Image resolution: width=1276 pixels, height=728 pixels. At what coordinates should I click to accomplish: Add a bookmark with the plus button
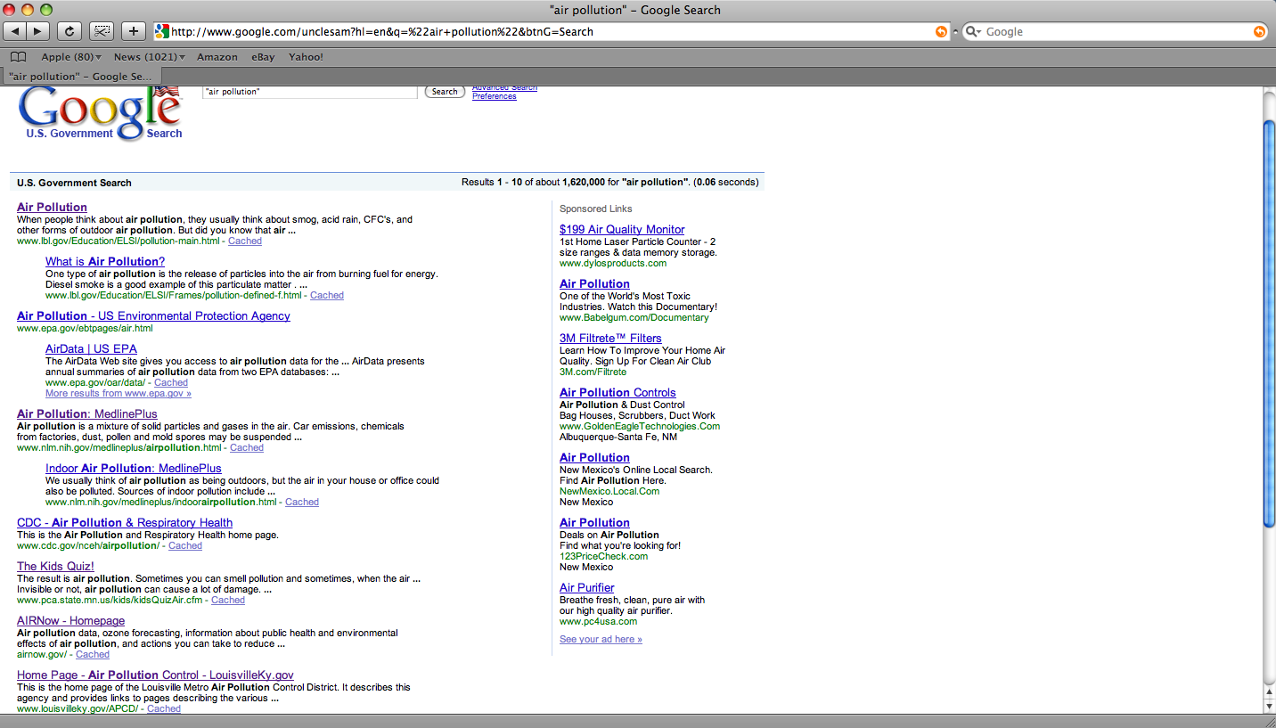pos(134,31)
